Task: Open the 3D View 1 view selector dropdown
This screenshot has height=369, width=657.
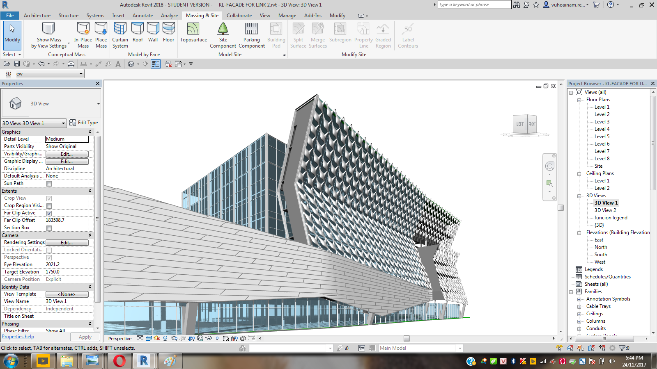Action: [x=34, y=123]
